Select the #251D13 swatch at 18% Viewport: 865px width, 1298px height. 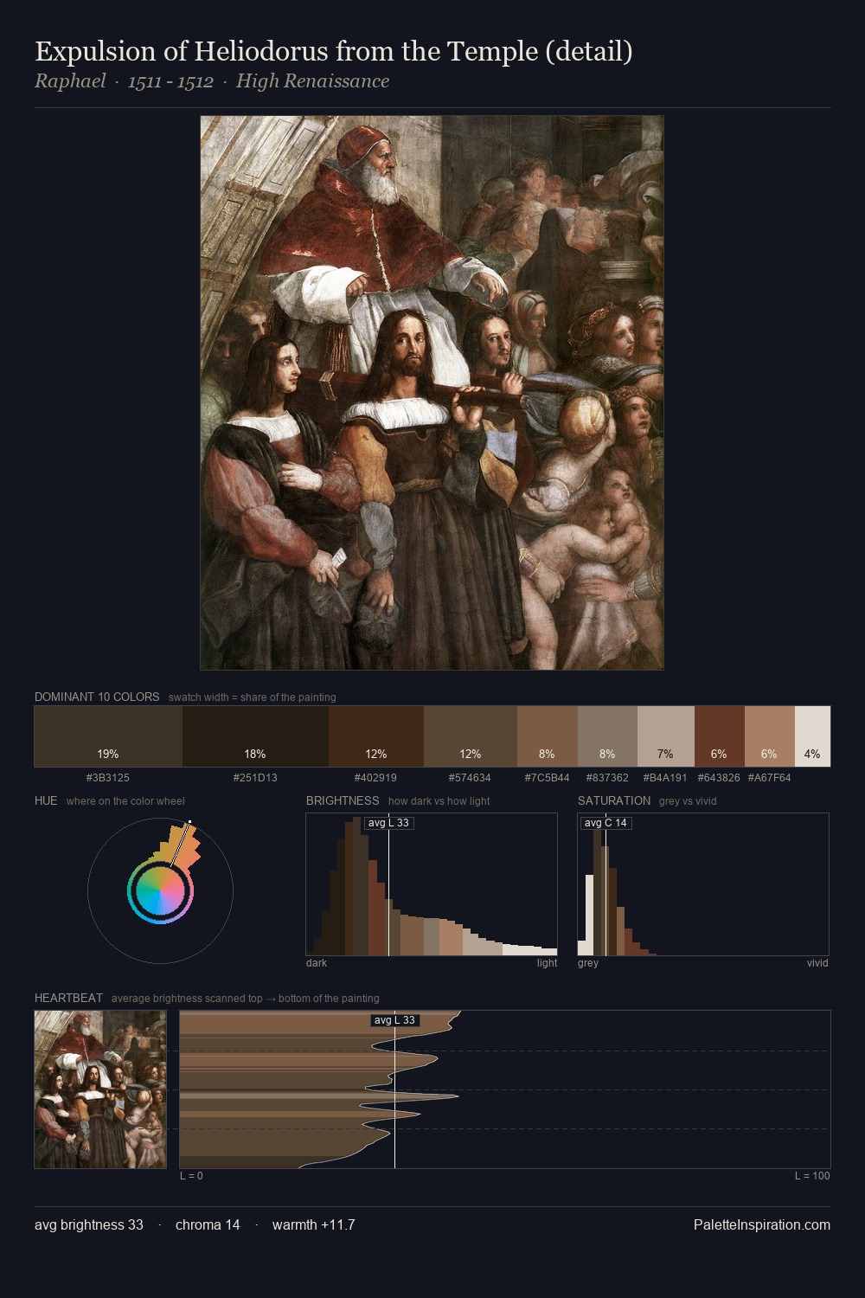coord(255,736)
